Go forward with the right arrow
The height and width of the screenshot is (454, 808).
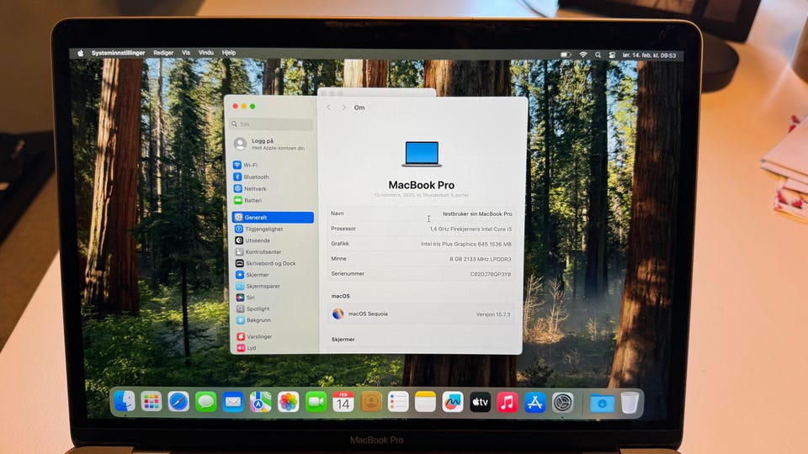[x=343, y=108]
